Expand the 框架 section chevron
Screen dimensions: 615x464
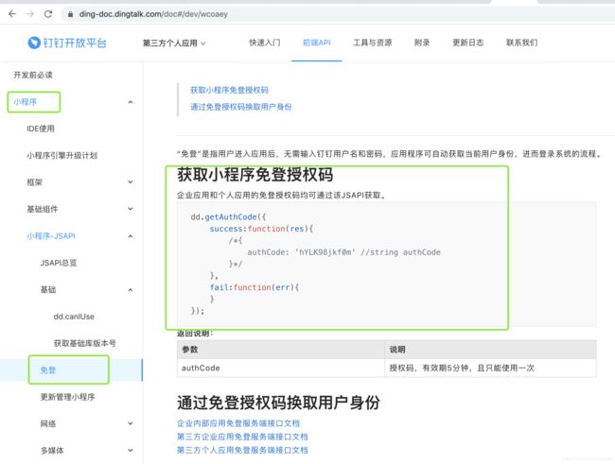(131, 181)
